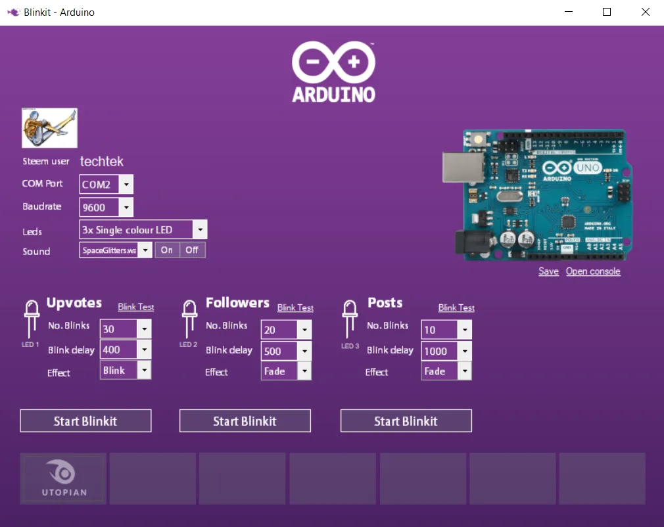Expand Upvotes Blink delay dropdown
Screen dimensions: 664x527
145,350
